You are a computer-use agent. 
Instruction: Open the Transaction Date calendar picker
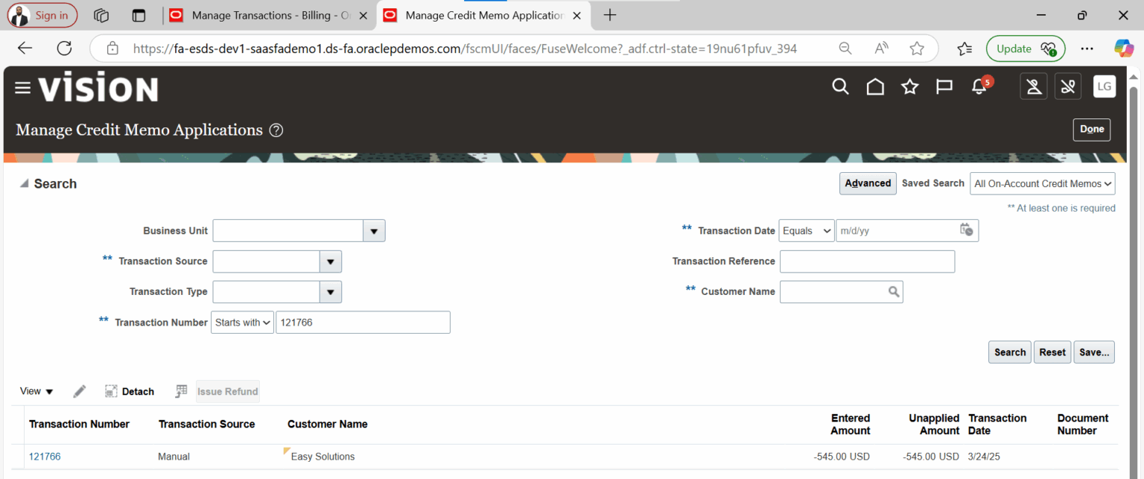coord(966,230)
